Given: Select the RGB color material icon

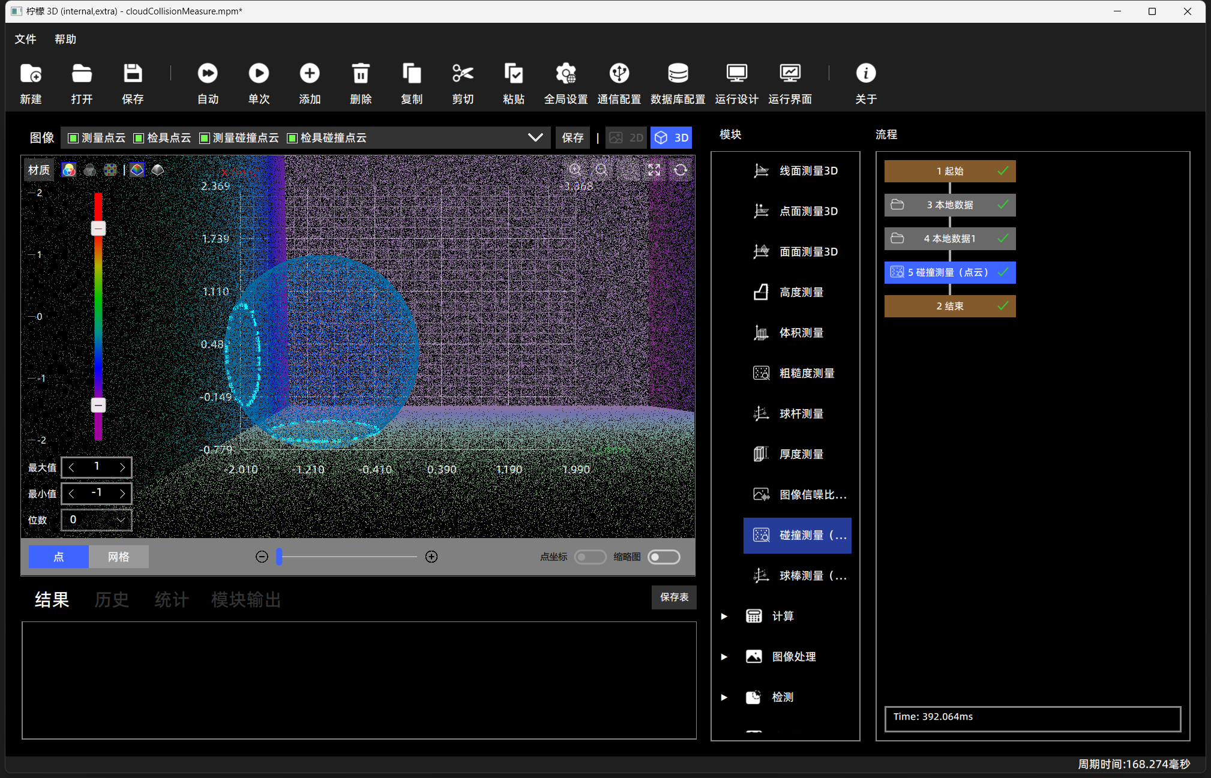Looking at the screenshot, I should 69,170.
